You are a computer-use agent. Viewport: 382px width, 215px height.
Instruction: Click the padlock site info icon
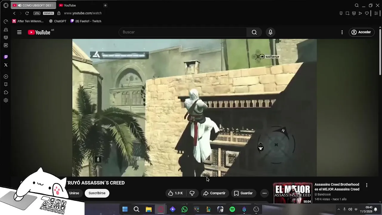(59, 13)
